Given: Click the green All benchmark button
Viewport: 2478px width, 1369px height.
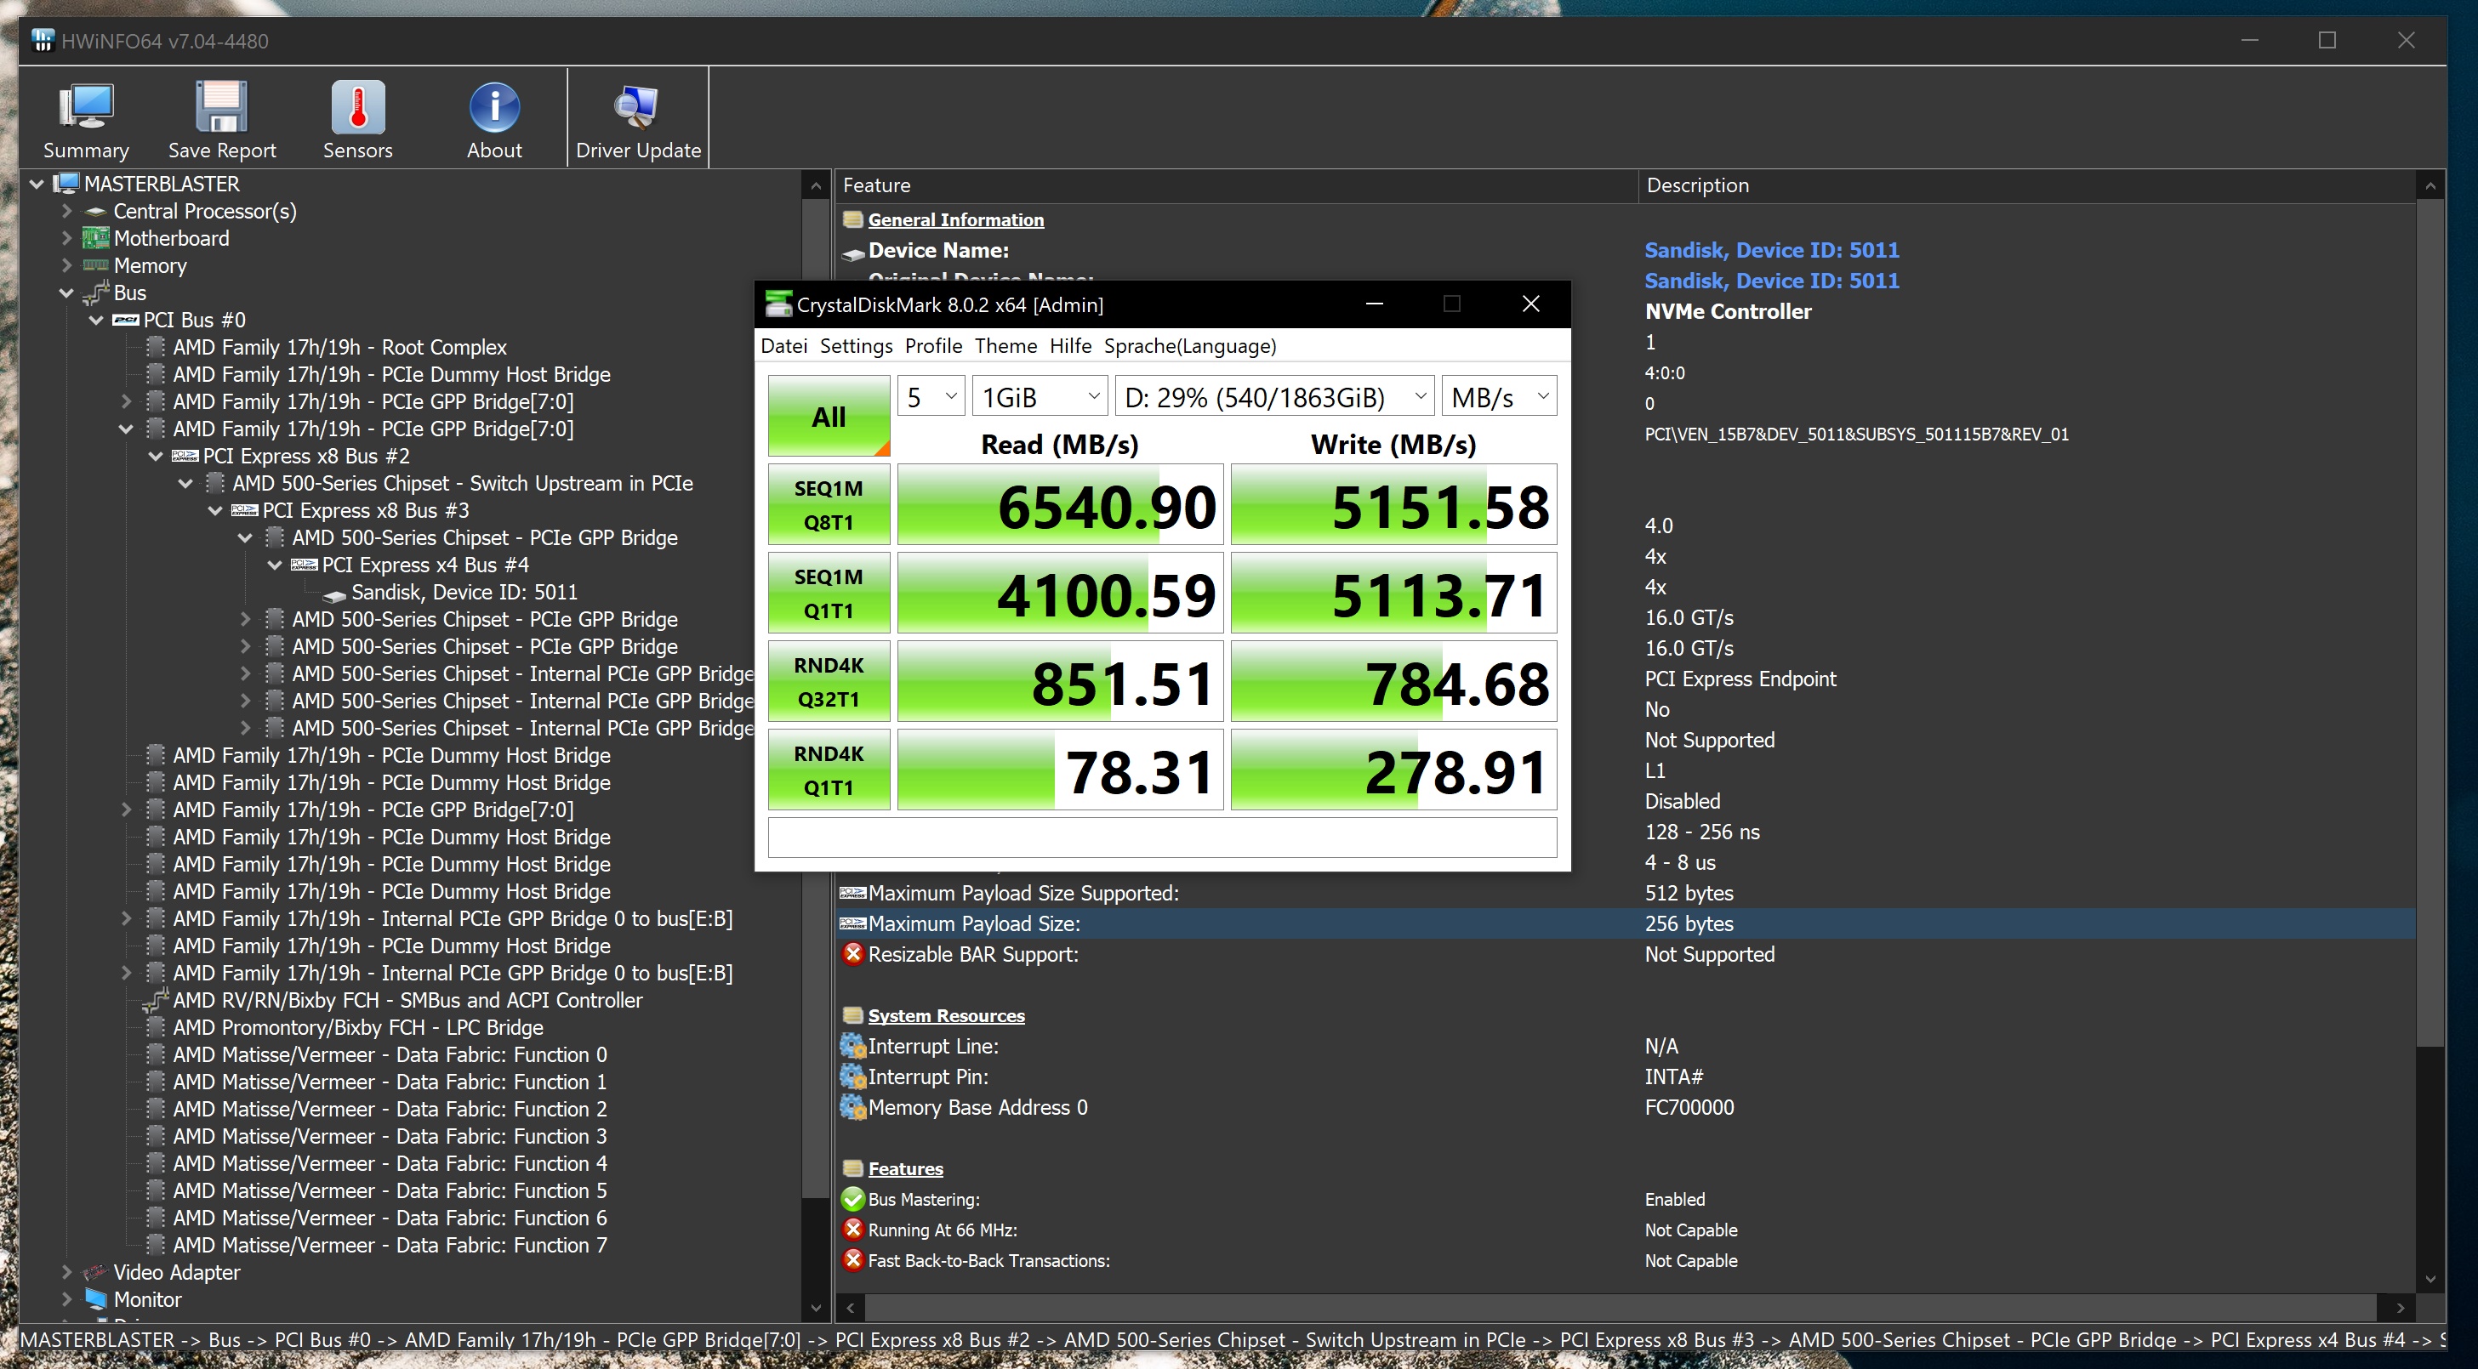Looking at the screenshot, I should (829, 417).
